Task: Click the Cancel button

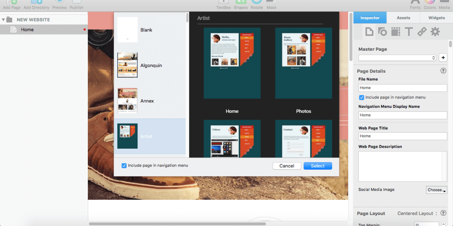Action: 287,166
